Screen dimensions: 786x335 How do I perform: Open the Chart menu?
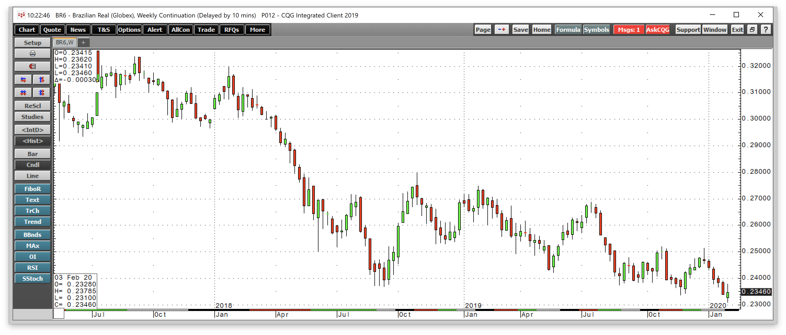(27, 29)
